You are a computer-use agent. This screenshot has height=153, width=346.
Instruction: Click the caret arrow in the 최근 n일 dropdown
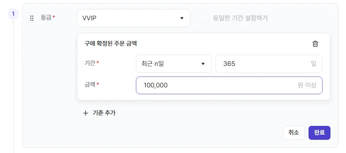[x=203, y=64]
